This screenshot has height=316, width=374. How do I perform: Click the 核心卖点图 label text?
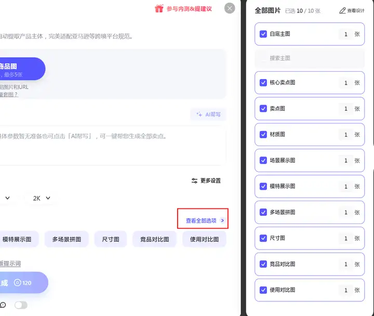[283, 83]
